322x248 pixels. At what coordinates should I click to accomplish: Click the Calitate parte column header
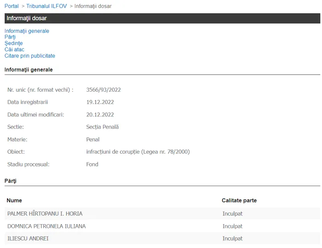pos(239,200)
